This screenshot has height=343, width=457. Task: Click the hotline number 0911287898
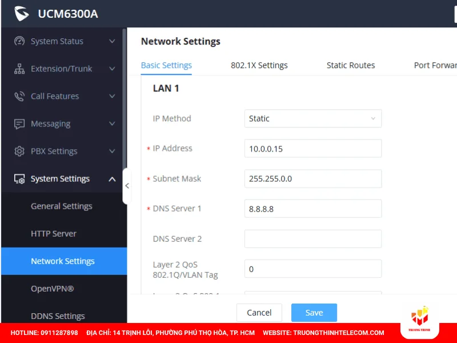59,333
